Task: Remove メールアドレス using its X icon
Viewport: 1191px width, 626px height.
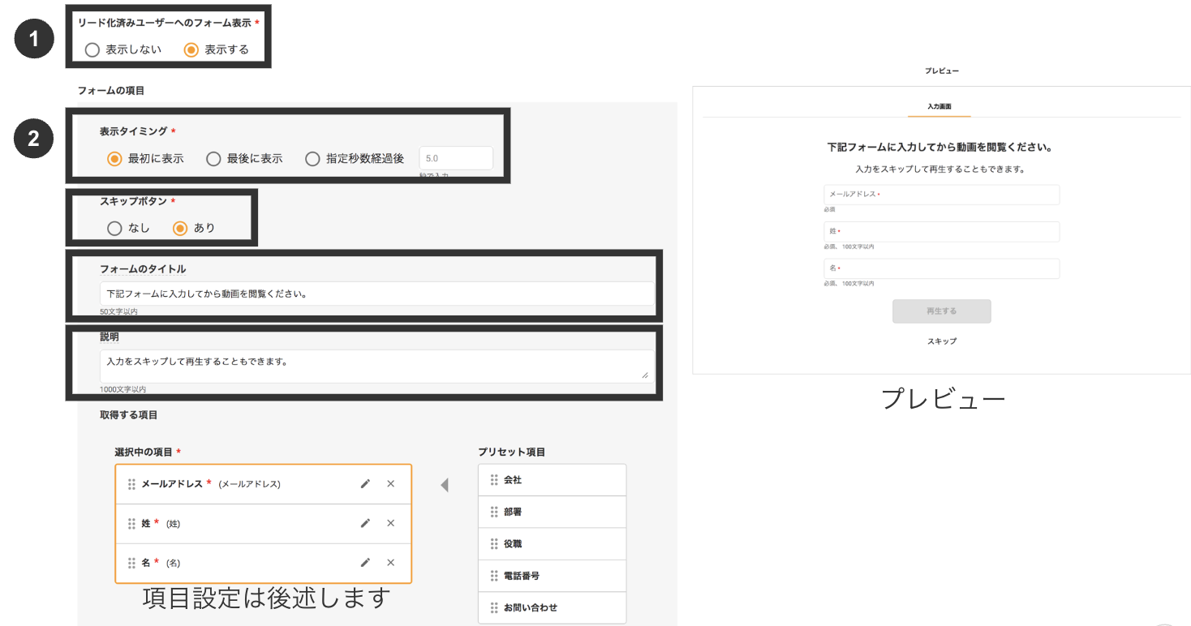Action: [x=390, y=483]
